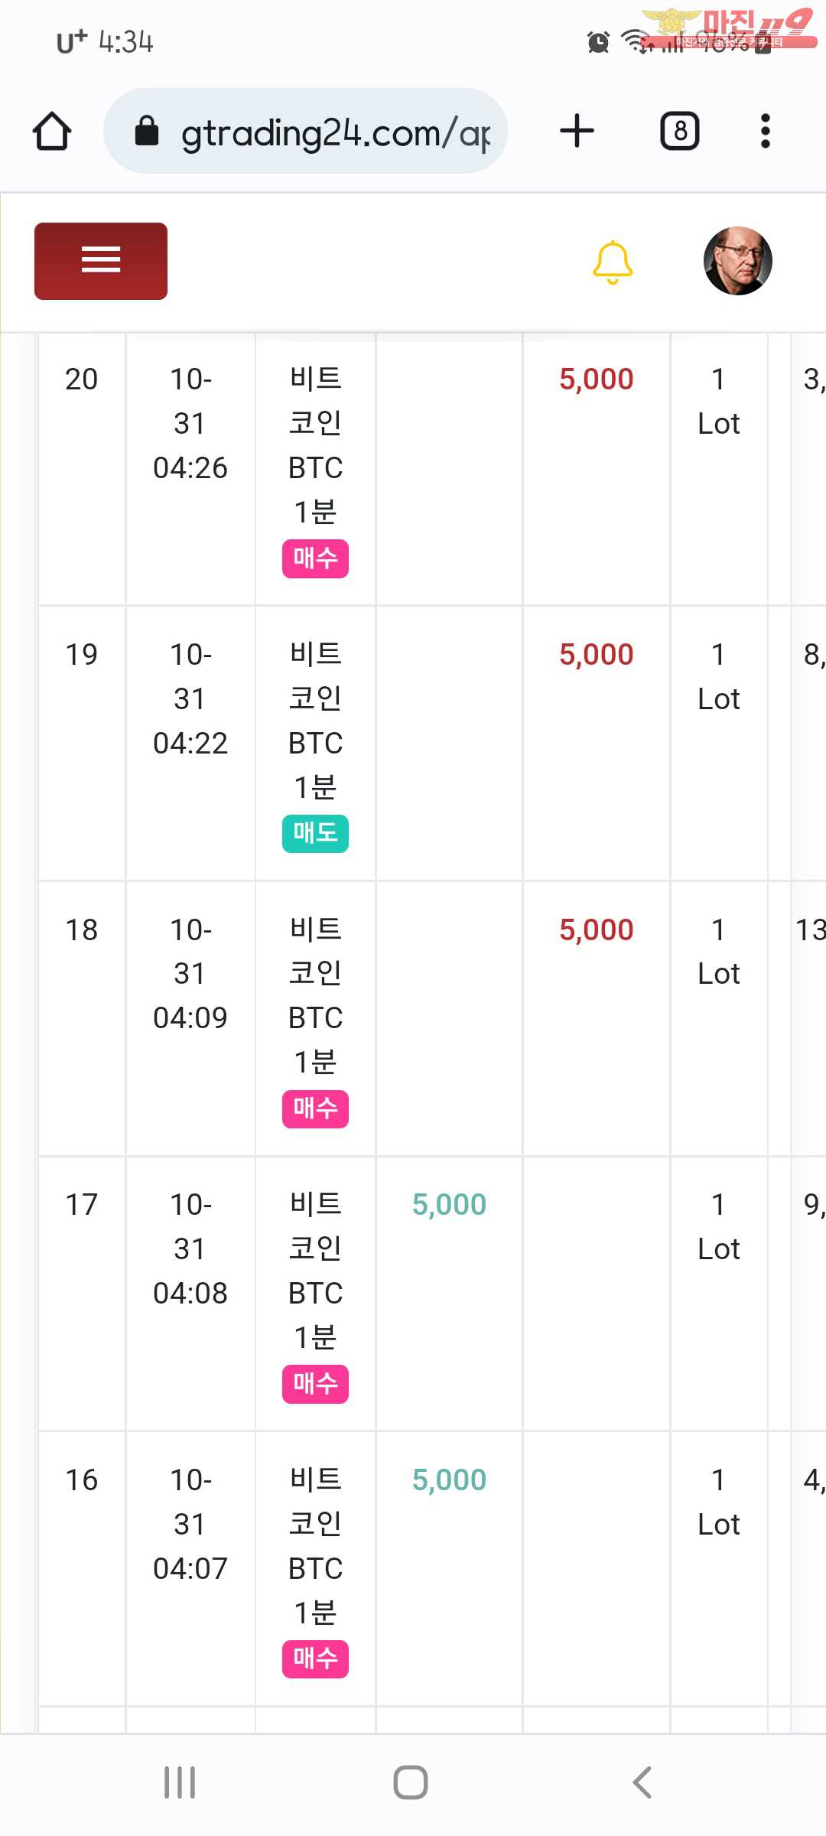The image size is (826, 1836).
Task: Edit the gtrading24.com address field
Action: 306,131
